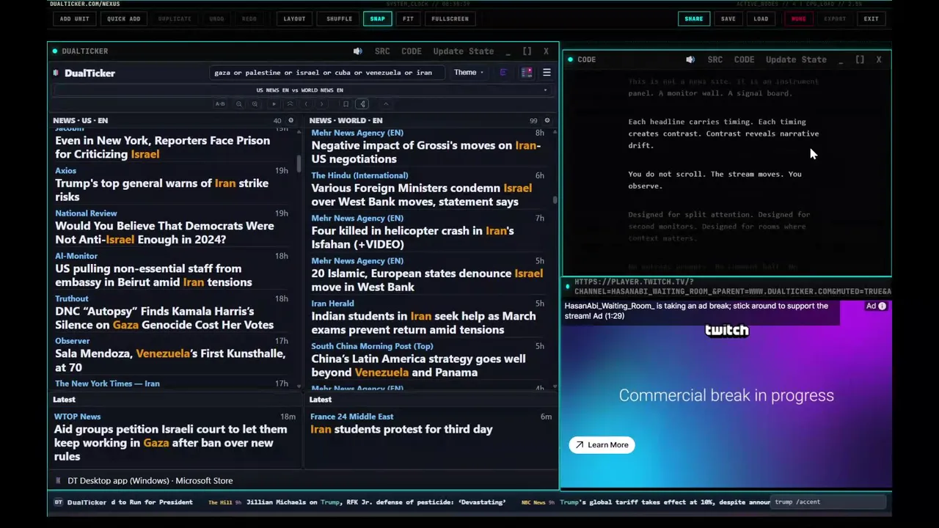Open the Theme dropdown
The image size is (939, 528).
pyautogui.click(x=468, y=73)
